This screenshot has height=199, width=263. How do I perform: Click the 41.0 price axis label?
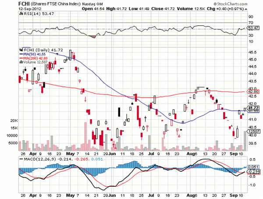tap(252, 119)
